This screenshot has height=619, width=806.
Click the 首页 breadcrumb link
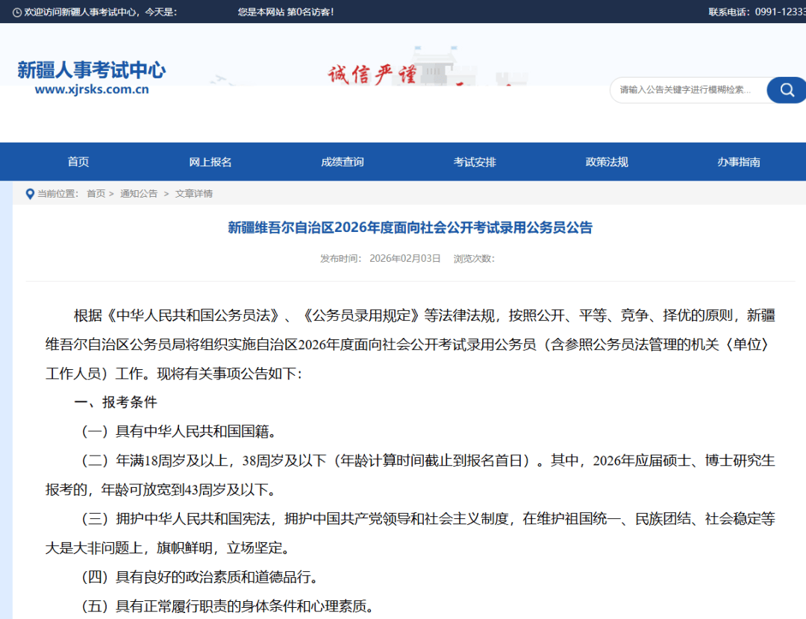96,194
